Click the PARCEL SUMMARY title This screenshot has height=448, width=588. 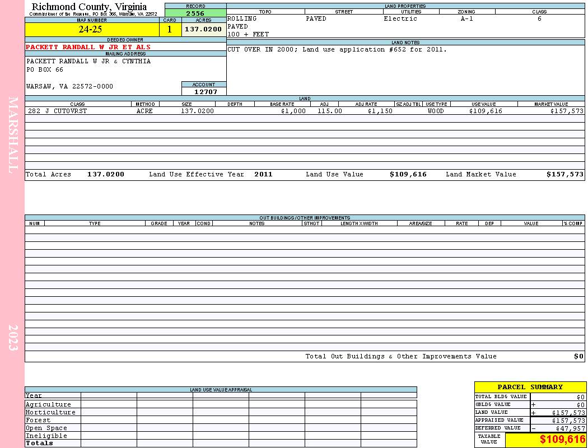click(530, 388)
